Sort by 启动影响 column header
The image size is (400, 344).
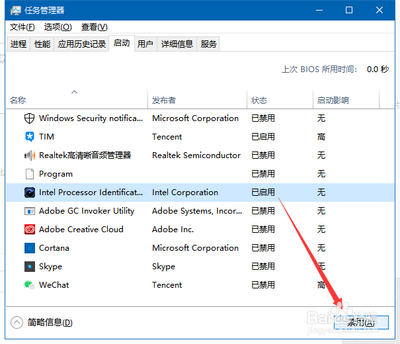[333, 101]
